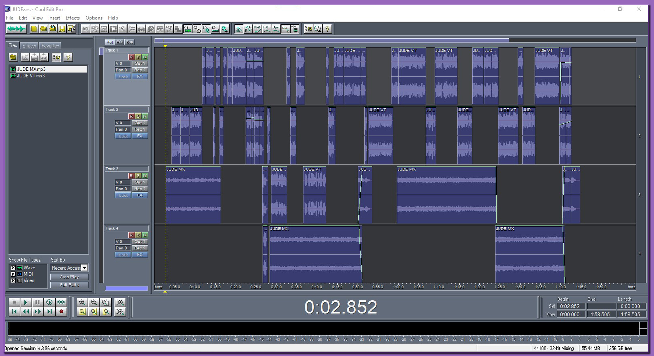Viewport: 654px width, 356px height.
Task: Uncheck the Wave file type checkbox
Action: tap(13, 267)
